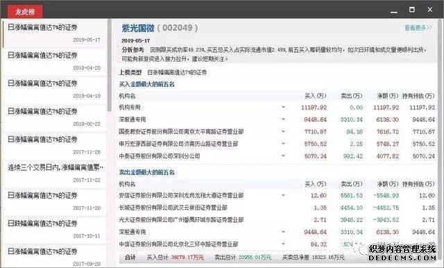Click 卖出(万) header in buy table

click(352, 96)
